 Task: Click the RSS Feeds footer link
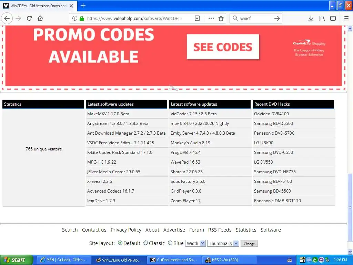(x=220, y=230)
